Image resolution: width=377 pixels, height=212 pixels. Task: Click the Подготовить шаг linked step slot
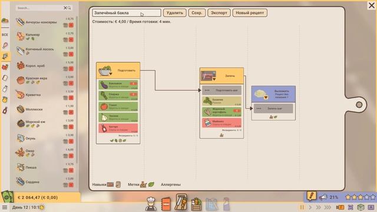(221, 90)
